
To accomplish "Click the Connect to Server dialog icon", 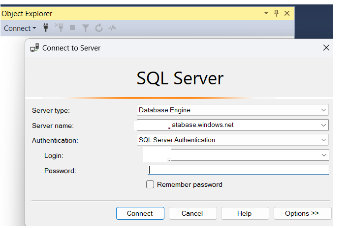I will (x=34, y=48).
